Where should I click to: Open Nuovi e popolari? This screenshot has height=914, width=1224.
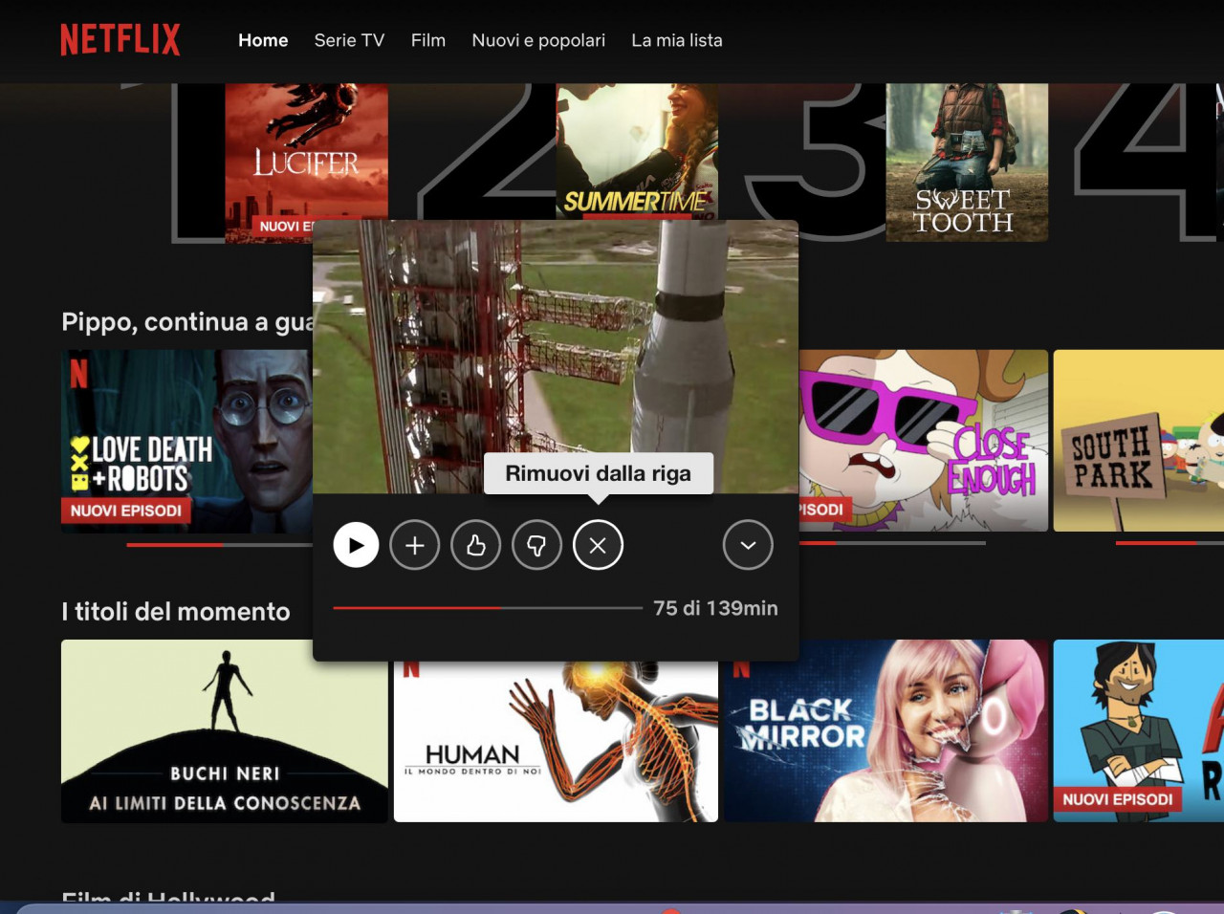[x=538, y=40]
